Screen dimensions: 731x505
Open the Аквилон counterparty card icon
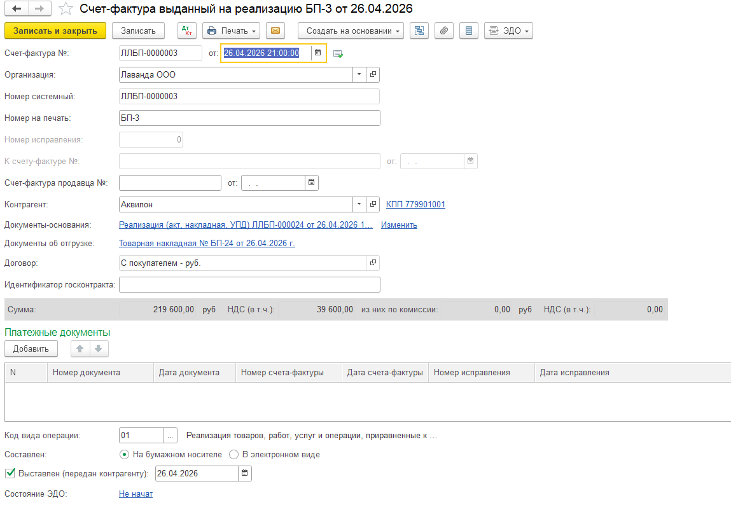point(373,204)
